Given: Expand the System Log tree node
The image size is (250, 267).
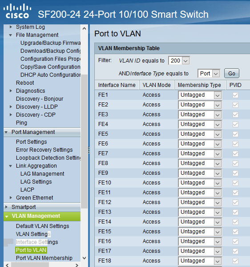Looking at the screenshot, I should pyautogui.click(x=11, y=27).
